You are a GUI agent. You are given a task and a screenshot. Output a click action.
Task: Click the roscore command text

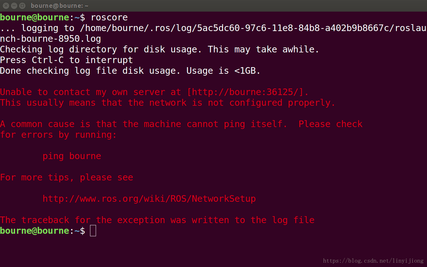109,17
